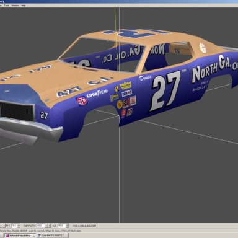Click the first value field in bottom toolbar
Viewport: 238px width, 238px height.
click(14, 226)
